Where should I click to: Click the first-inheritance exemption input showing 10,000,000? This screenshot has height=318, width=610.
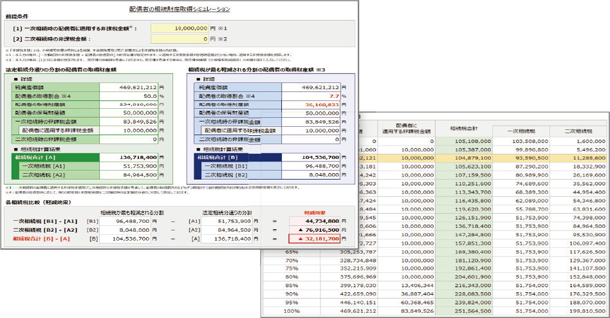pos(180,28)
